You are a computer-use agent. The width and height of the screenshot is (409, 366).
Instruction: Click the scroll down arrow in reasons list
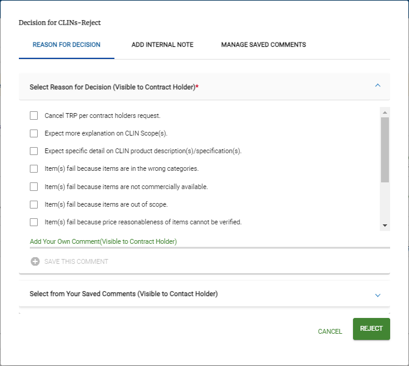385,226
